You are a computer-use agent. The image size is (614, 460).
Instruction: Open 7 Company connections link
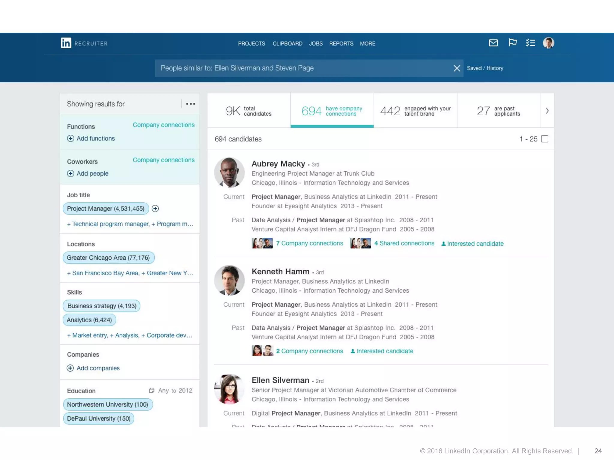[x=309, y=243]
